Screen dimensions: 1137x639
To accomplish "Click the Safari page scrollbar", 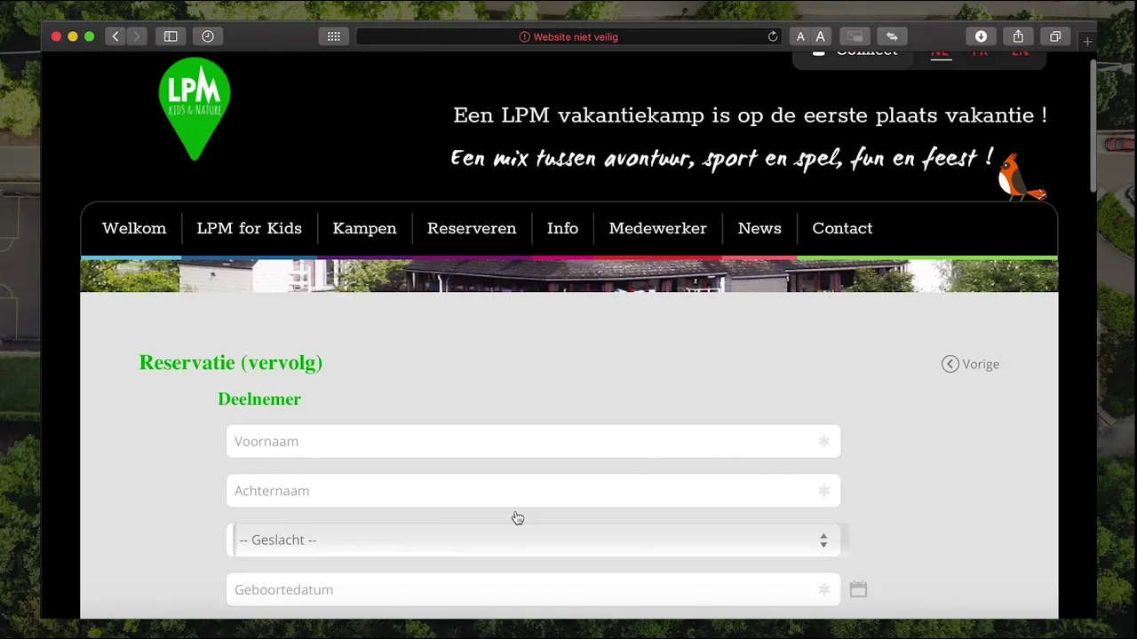I will pyautogui.click(x=1092, y=124).
